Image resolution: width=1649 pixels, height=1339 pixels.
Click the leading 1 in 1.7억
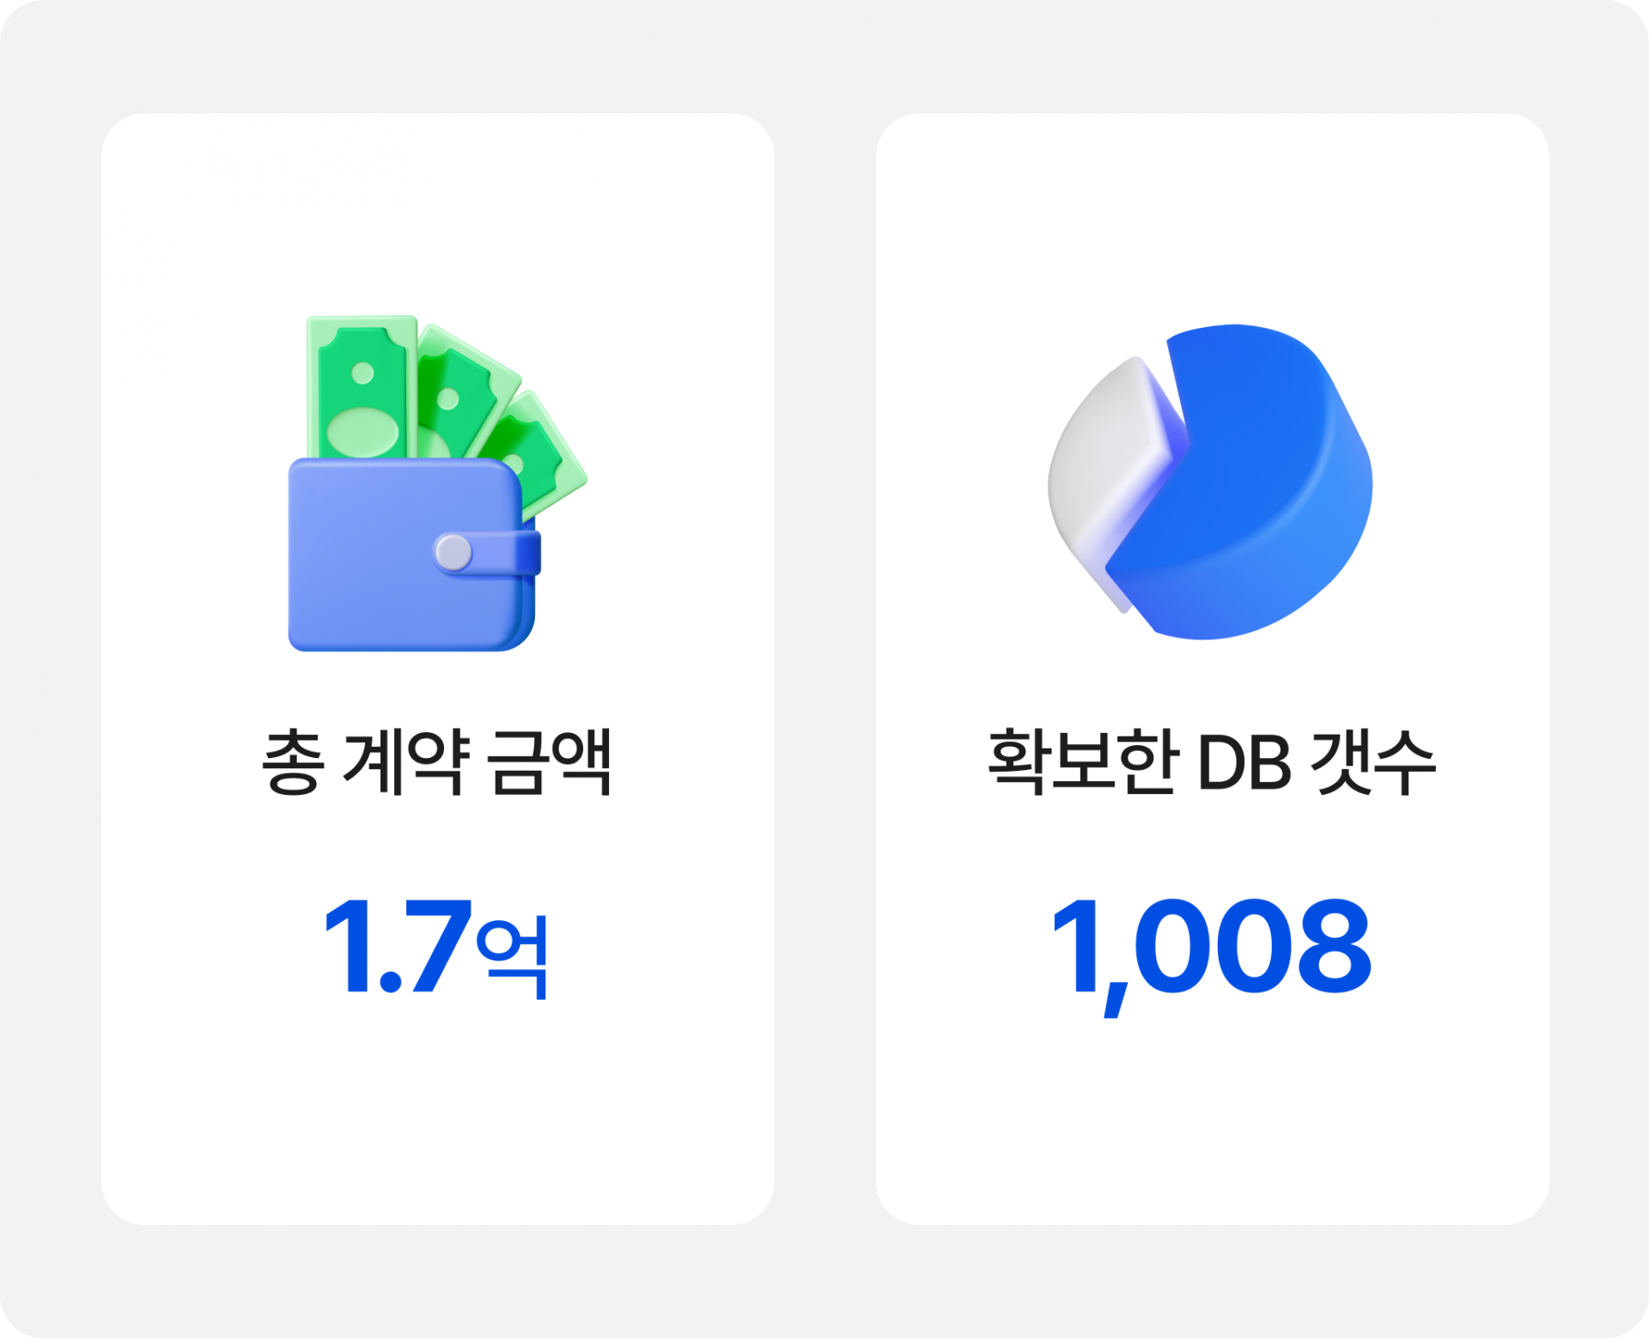[348, 946]
